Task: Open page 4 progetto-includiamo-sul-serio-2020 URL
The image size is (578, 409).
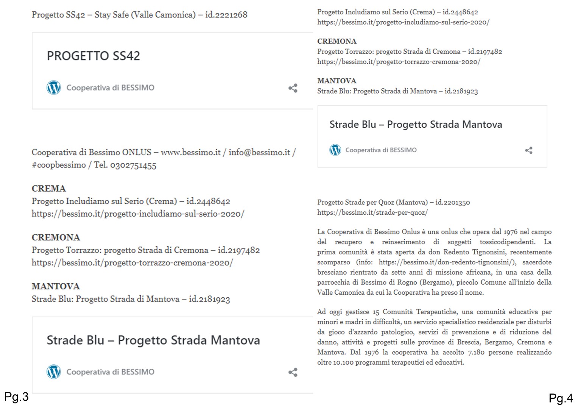Action: tap(403, 22)
